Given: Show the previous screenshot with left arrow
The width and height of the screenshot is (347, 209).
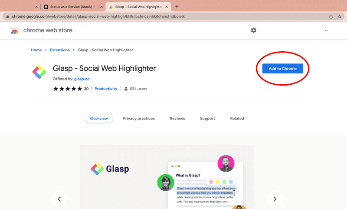Looking at the screenshot, I should 59,199.
